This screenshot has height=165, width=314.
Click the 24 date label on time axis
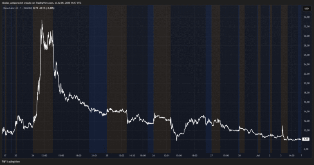[33, 155]
